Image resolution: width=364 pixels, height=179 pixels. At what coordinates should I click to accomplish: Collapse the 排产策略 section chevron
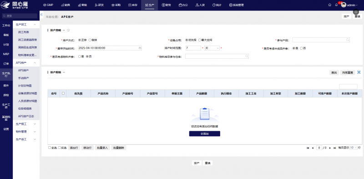(x=64, y=30)
